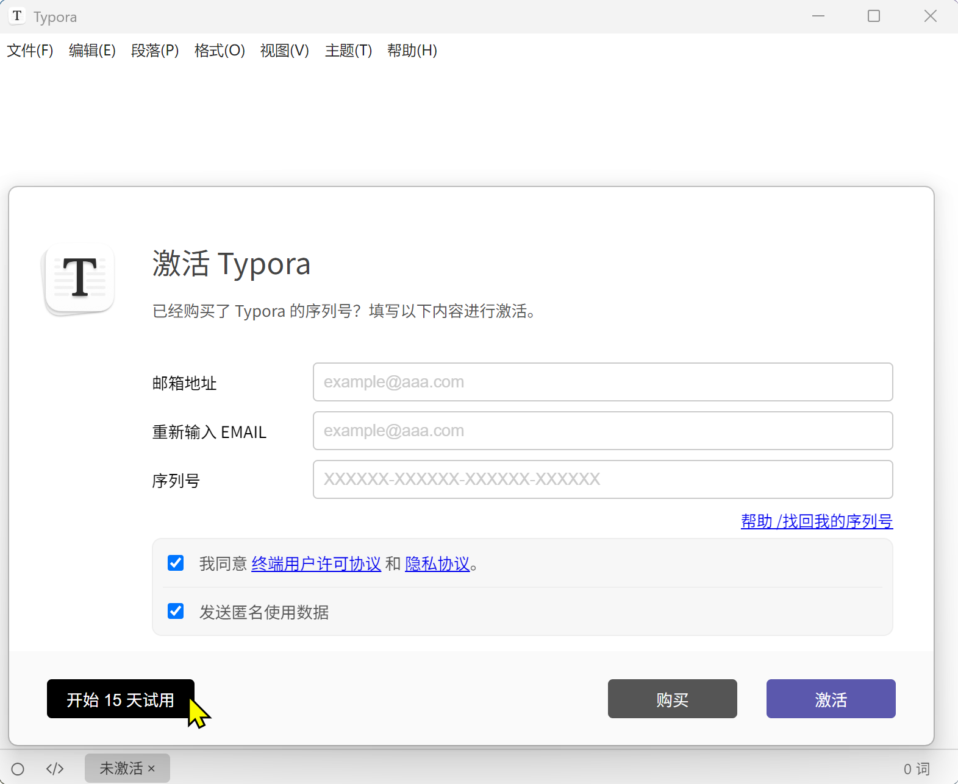Open the 编辑(E) menu
The height and width of the screenshot is (784, 958).
(92, 51)
